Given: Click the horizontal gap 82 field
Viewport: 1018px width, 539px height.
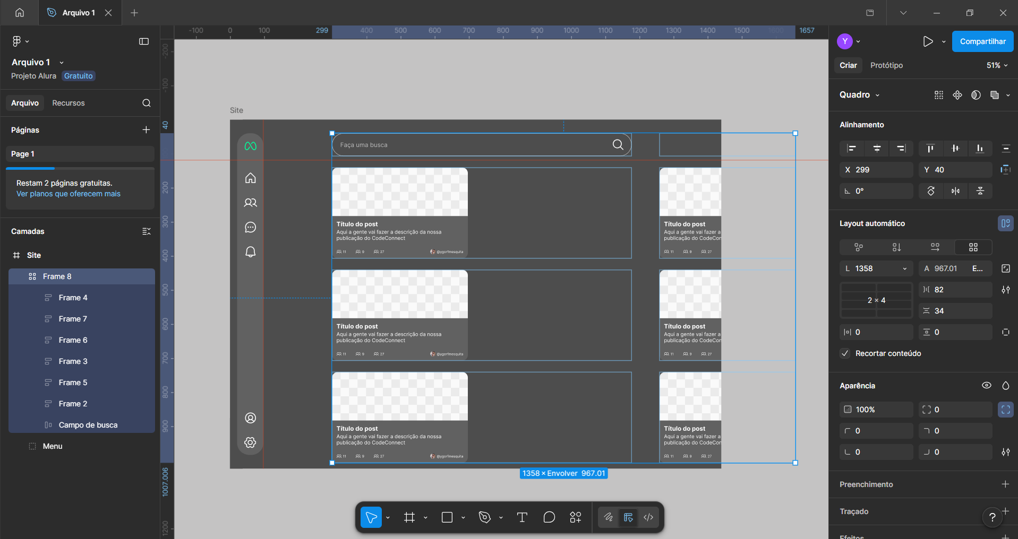Looking at the screenshot, I should (955, 290).
